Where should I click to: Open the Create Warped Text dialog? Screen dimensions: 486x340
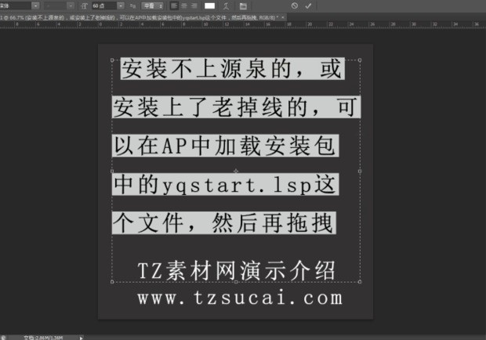coord(226,6)
